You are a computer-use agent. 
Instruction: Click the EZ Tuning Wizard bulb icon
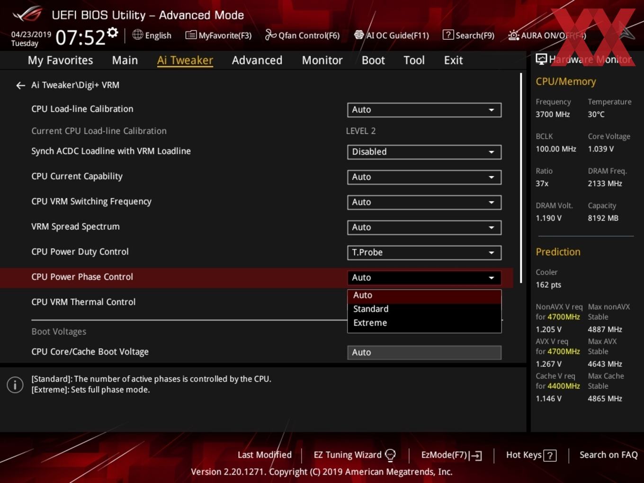click(390, 455)
